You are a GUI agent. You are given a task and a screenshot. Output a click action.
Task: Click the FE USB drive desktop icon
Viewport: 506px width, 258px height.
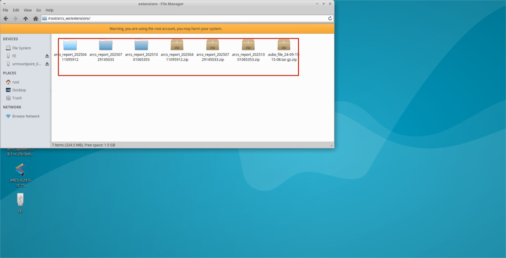click(20, 199)
